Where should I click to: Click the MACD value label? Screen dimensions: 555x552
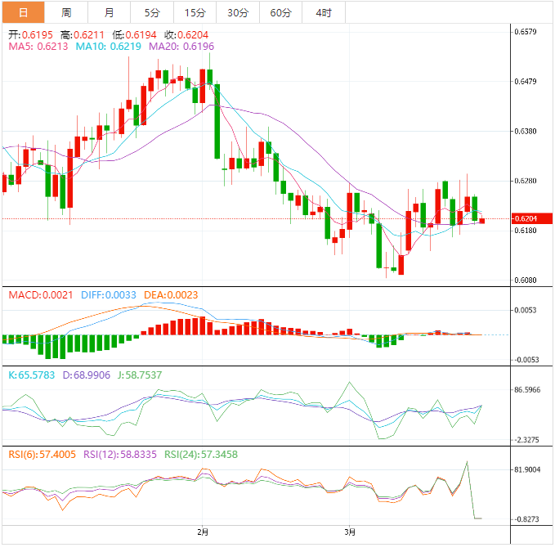point(41,294)
